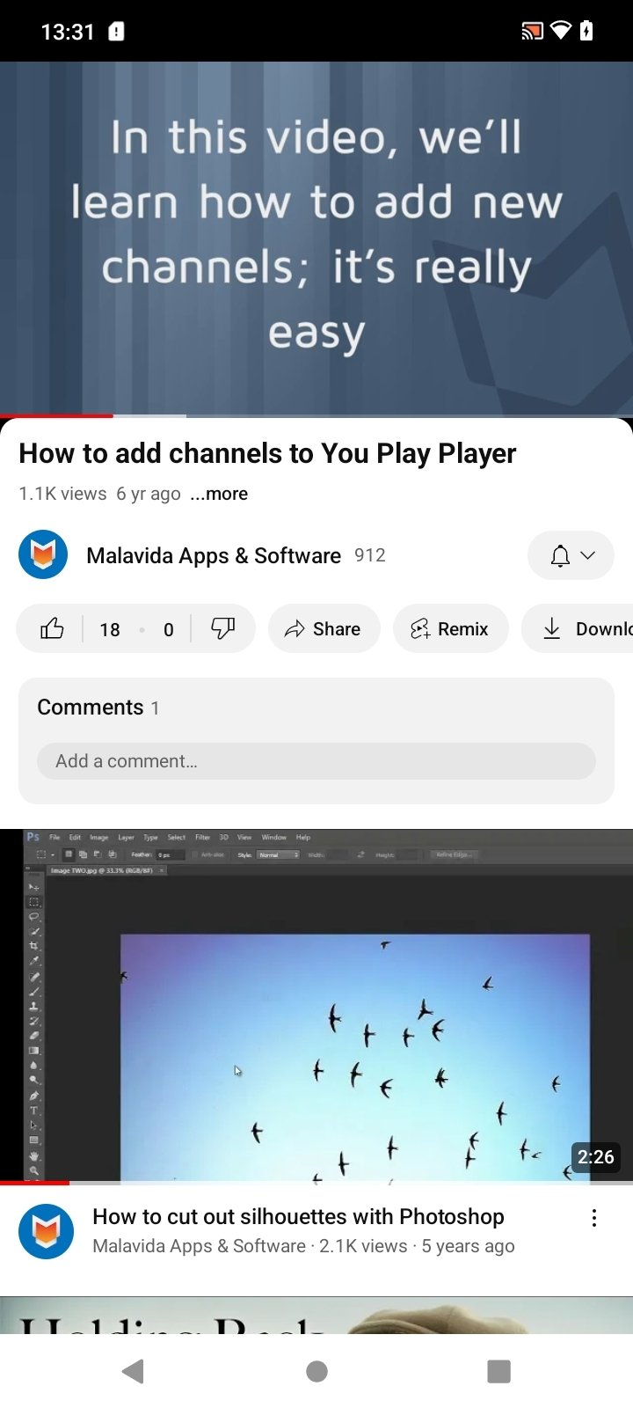This screenshot has width=633, height=1408.
Task: Tap the 912 subscriber count
Action: [x=370, y=555]
